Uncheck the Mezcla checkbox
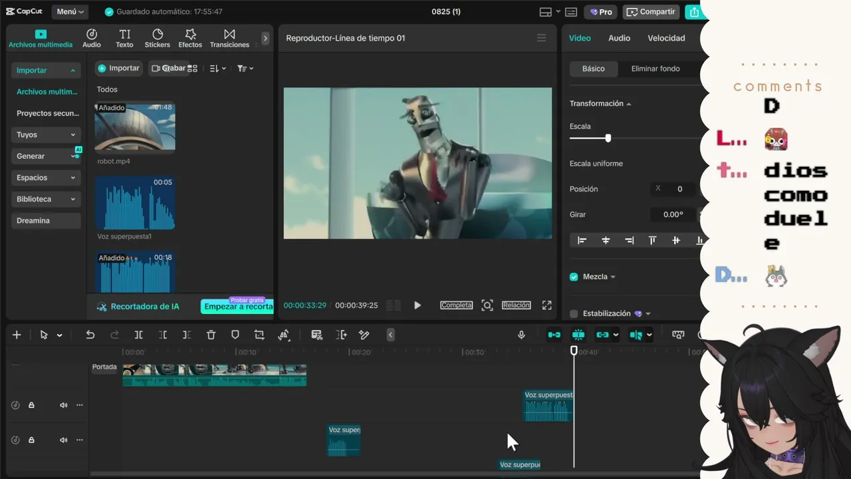Viewport: 851px width, 479px height. click(574, 277)
